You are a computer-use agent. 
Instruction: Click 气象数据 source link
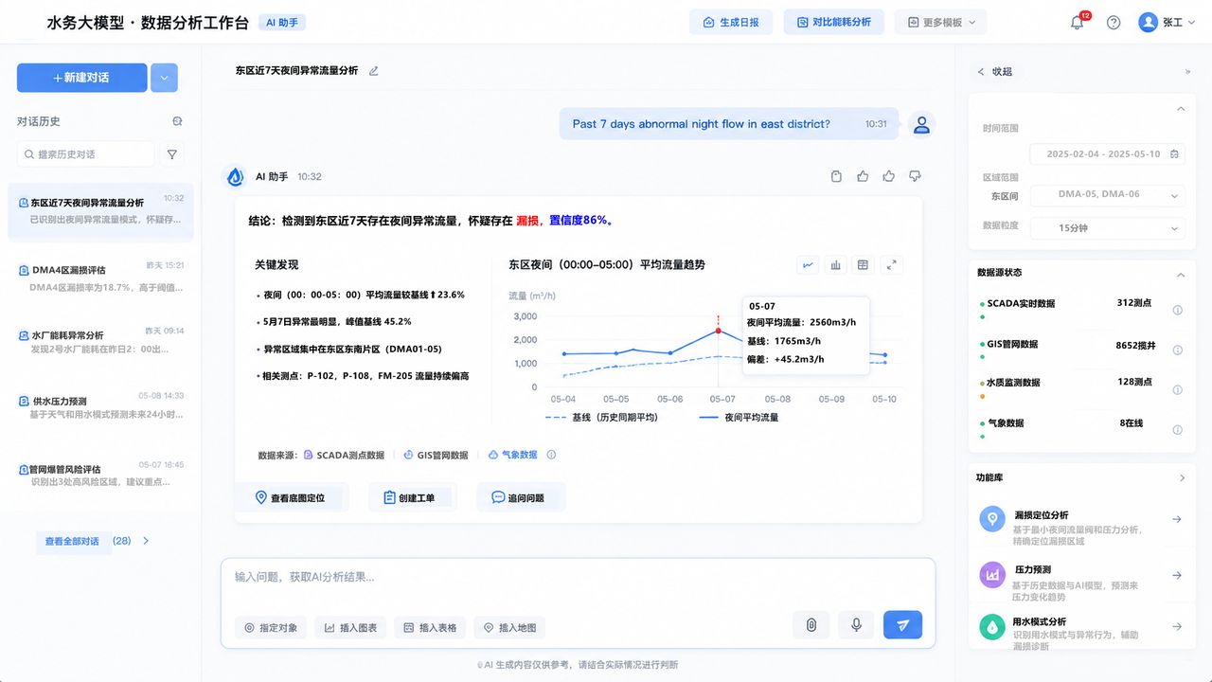point(512,455)
